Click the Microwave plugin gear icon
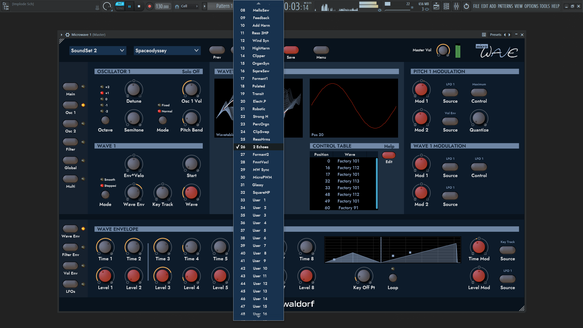 point(67,35)
